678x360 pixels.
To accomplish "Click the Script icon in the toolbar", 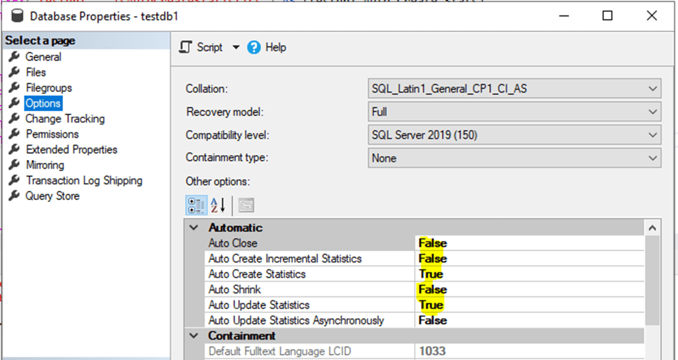I will 185,48.
